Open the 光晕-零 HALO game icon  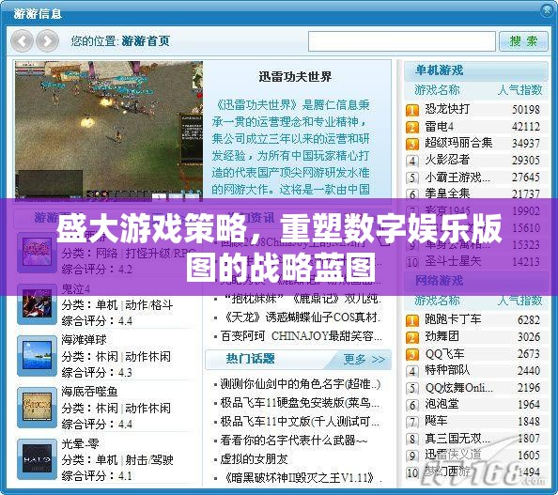pyautogui.click(x=37, y=459)
